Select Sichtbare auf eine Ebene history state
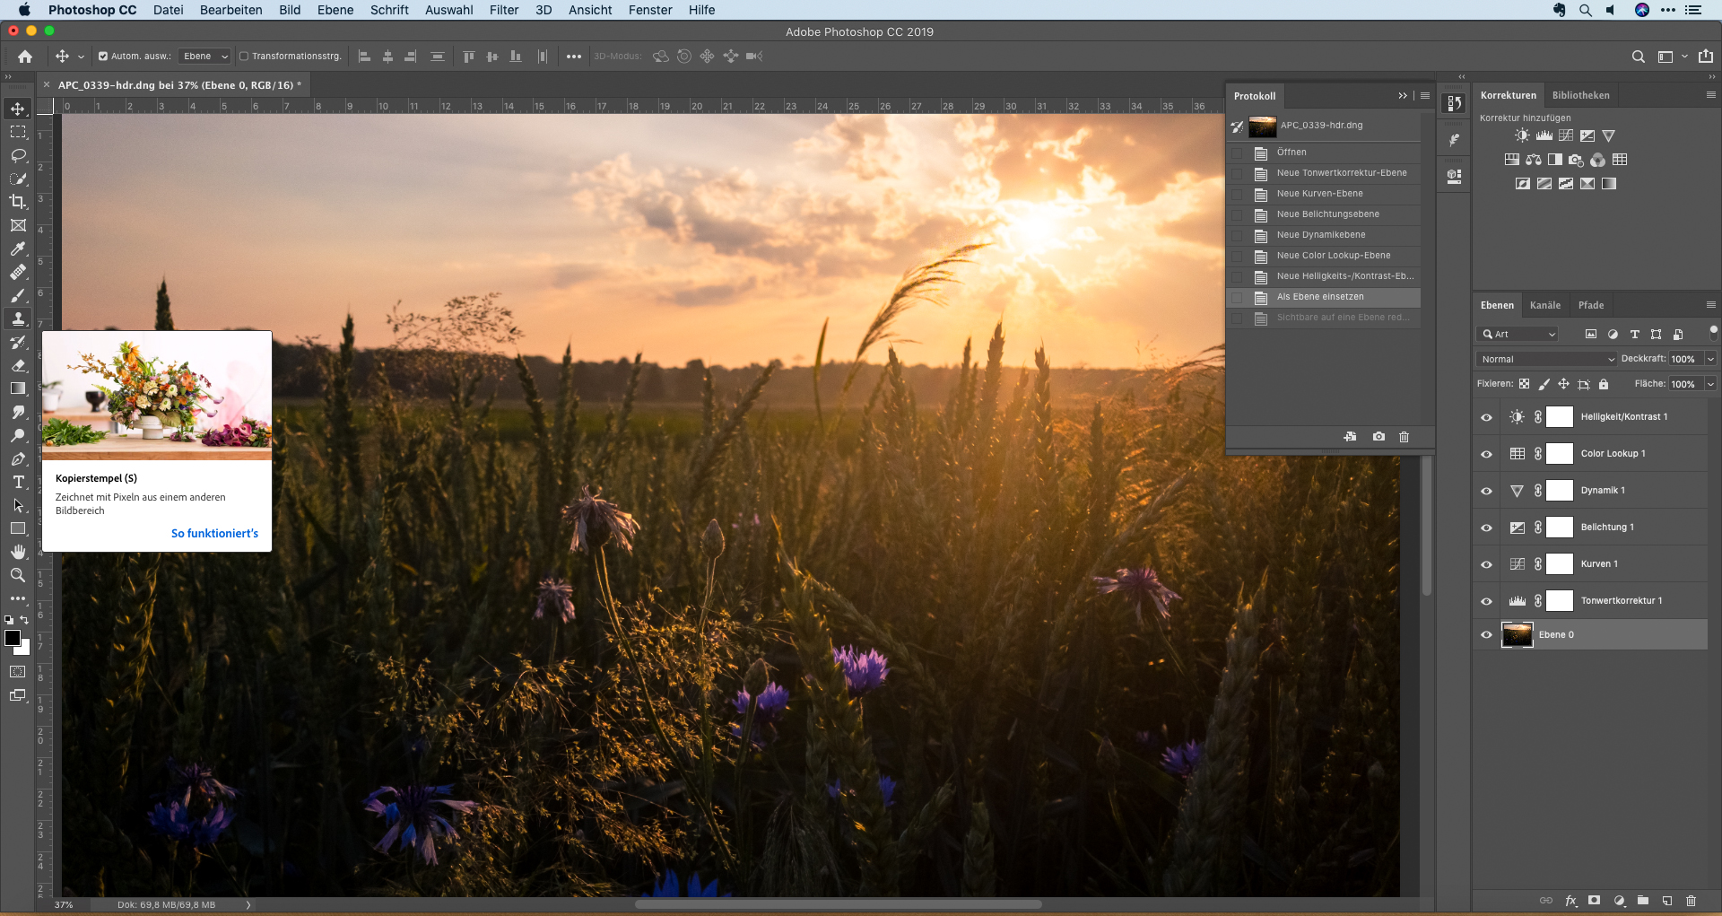Image resolution: width=1722 pixels, height=916 pixels. point(1324,318)
